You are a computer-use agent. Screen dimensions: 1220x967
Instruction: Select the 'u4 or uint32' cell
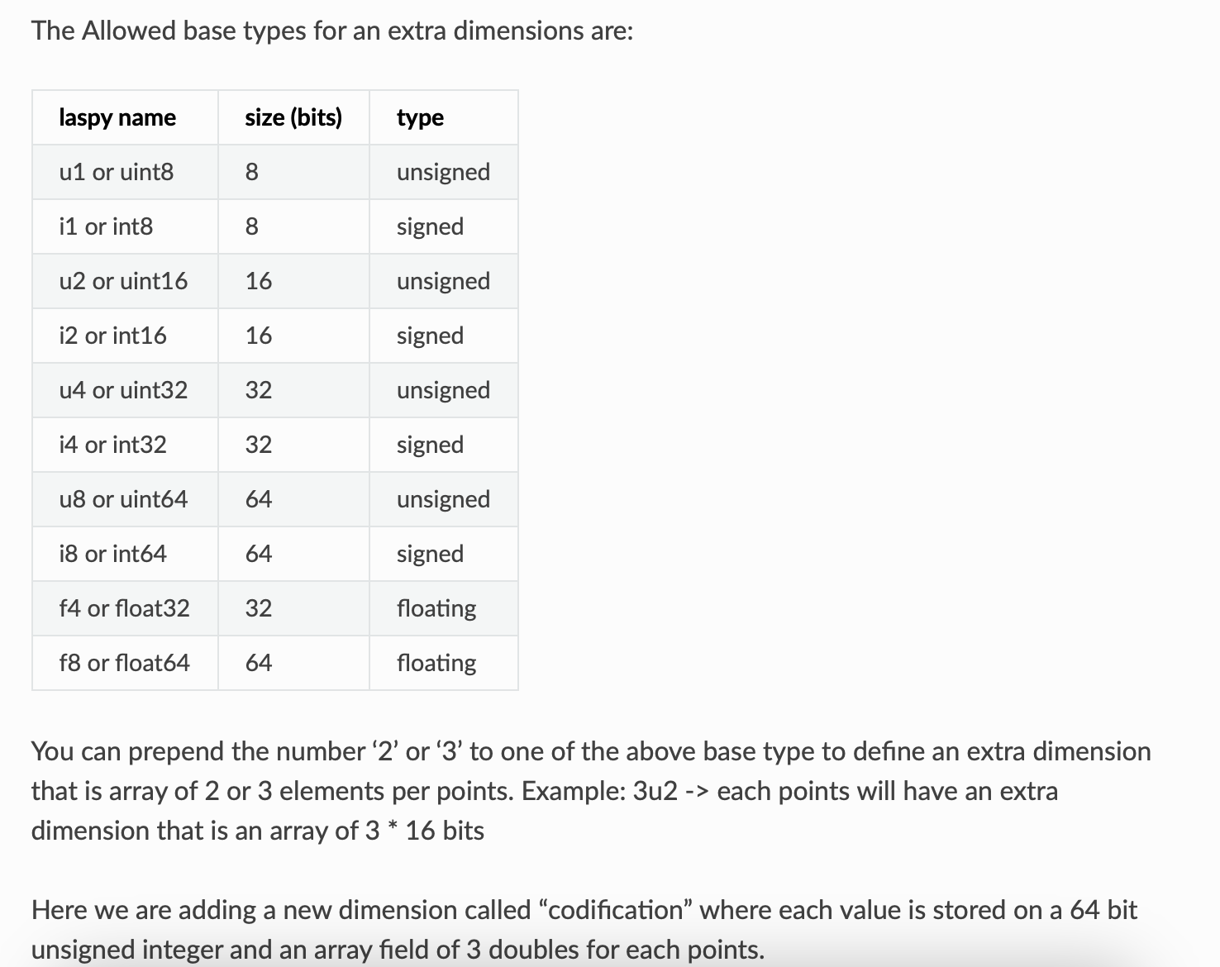123,390
